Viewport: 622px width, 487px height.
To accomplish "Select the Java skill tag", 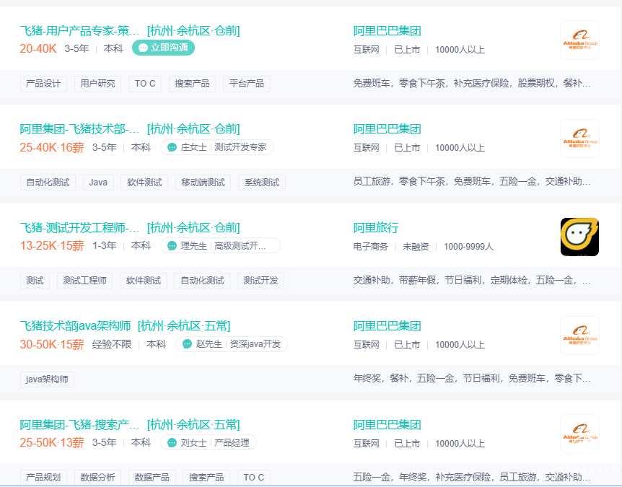I will click(97, 183).
